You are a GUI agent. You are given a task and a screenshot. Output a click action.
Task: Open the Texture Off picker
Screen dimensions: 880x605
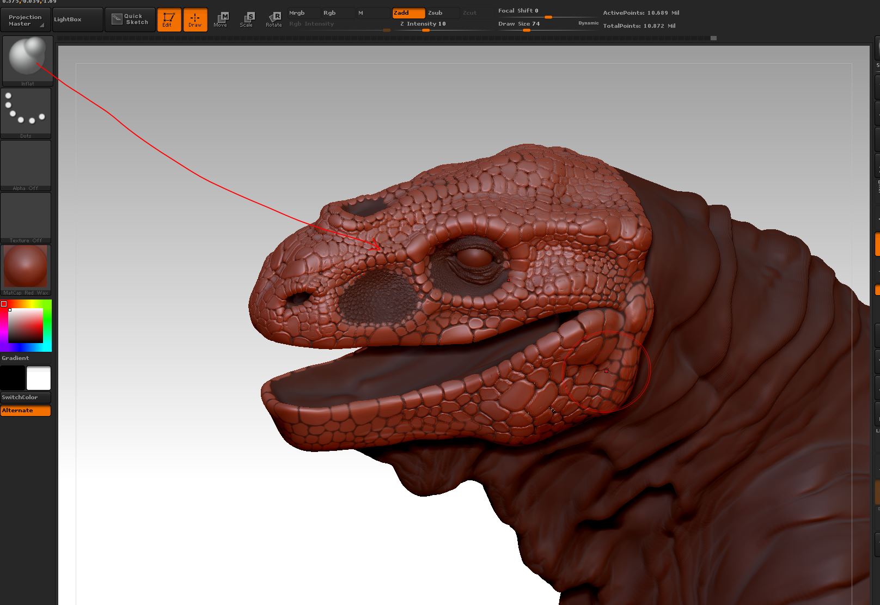click(26, 218)
